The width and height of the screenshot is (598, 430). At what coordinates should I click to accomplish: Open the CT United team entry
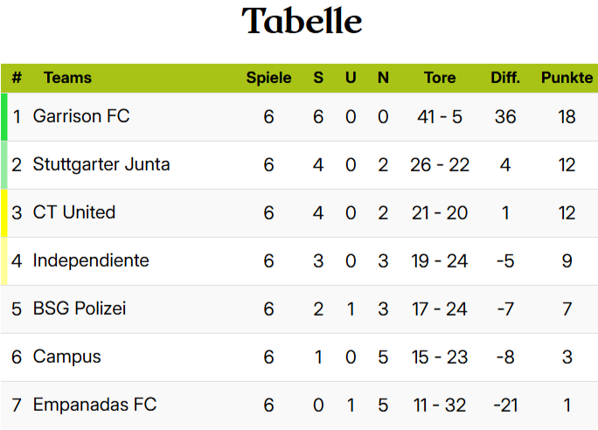(x=74, y=212)
